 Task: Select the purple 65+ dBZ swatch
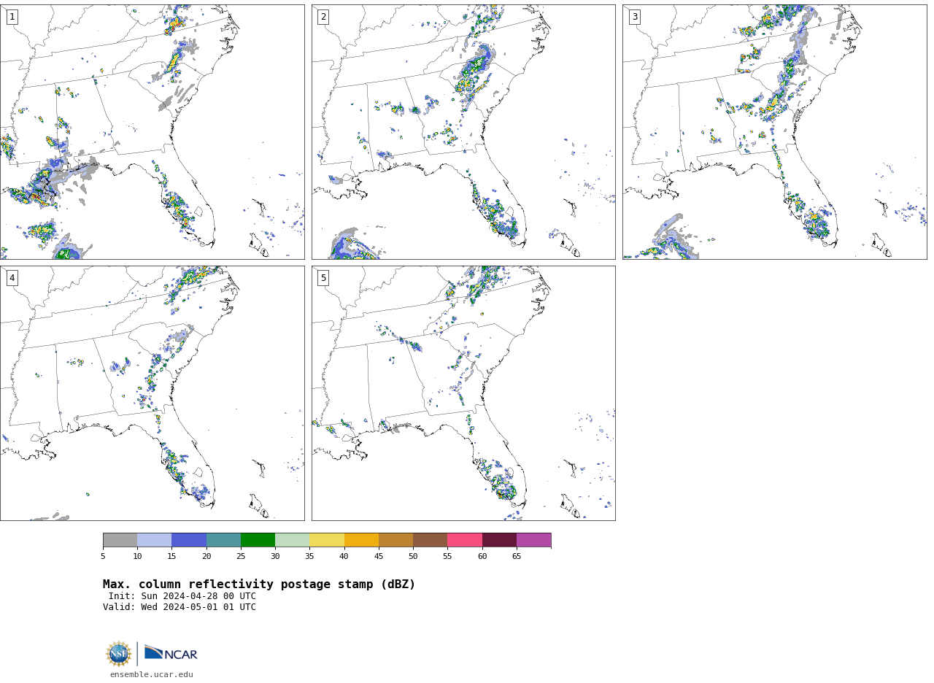pos(533,540)
